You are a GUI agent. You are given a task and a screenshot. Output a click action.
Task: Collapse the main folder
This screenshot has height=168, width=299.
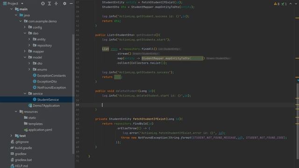click(x=11, y=9)
